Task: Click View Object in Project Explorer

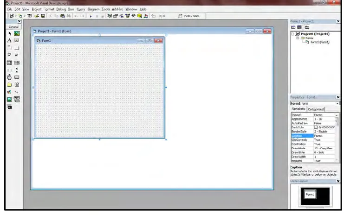Action: point(299,27)
